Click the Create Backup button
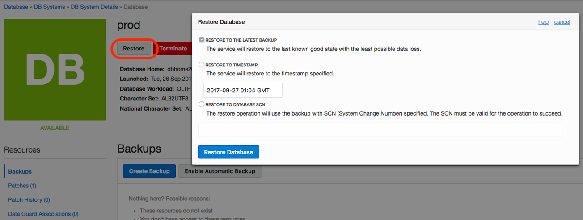 point(149,171)
